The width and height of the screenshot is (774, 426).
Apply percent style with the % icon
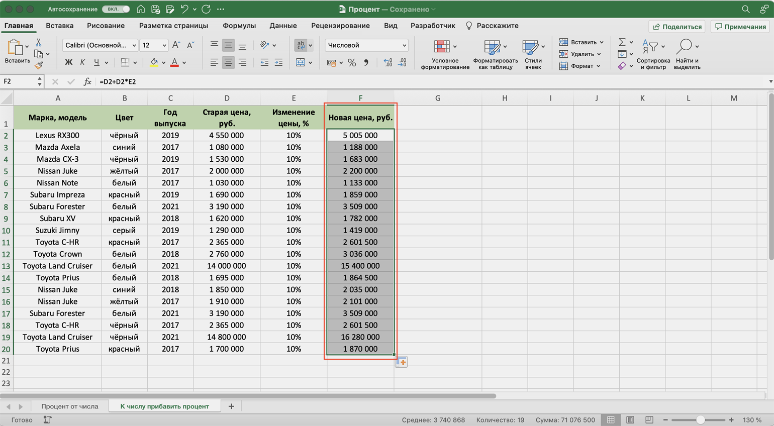pyautogui.click(x=352, y=63)
